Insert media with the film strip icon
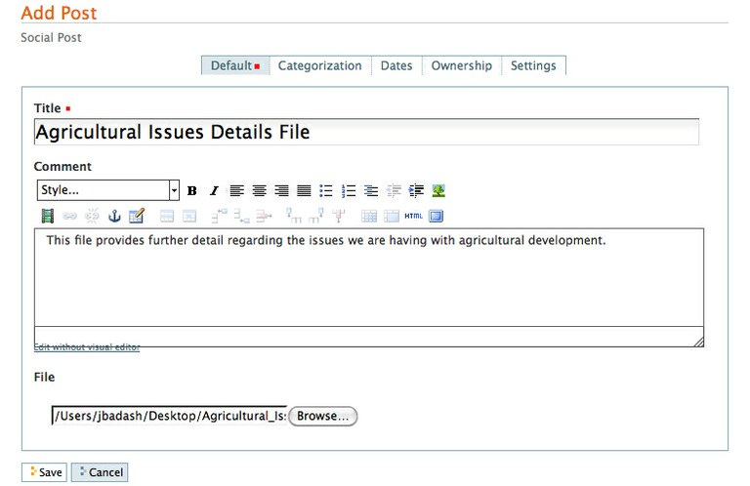 [47, 216]
